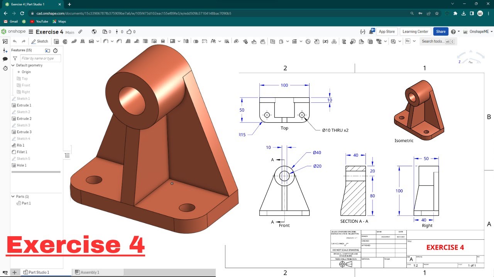The image size is (494, 277).
Task: Click the Filter by name or type field
Action: [41, 58]
